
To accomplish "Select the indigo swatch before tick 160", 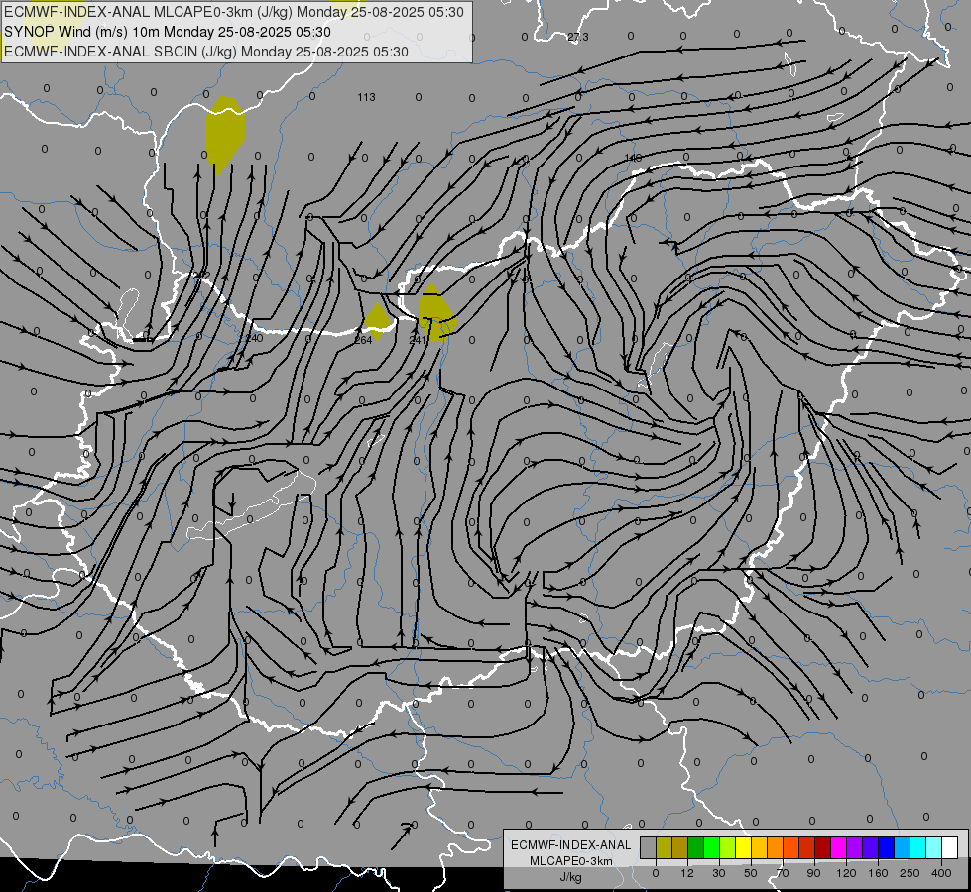I will point(871,847).
